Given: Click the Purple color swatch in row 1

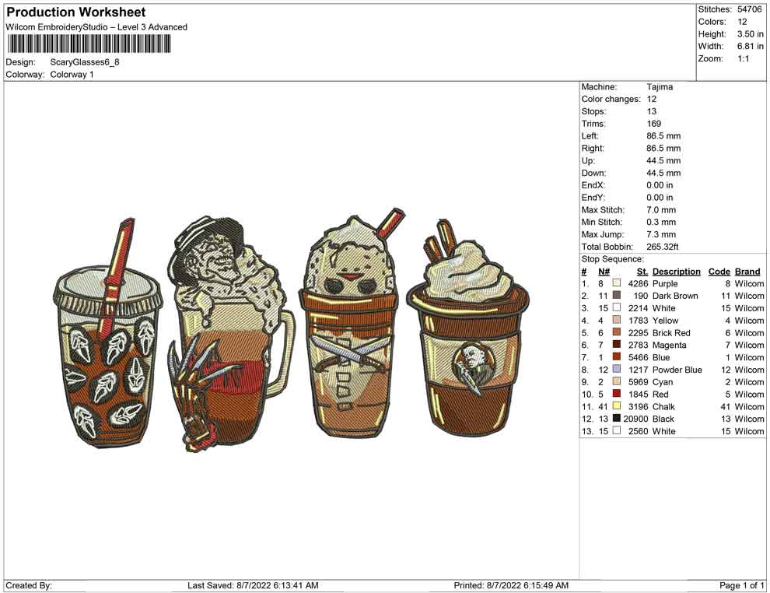Looking at the screenshot, I should (617, 283).
